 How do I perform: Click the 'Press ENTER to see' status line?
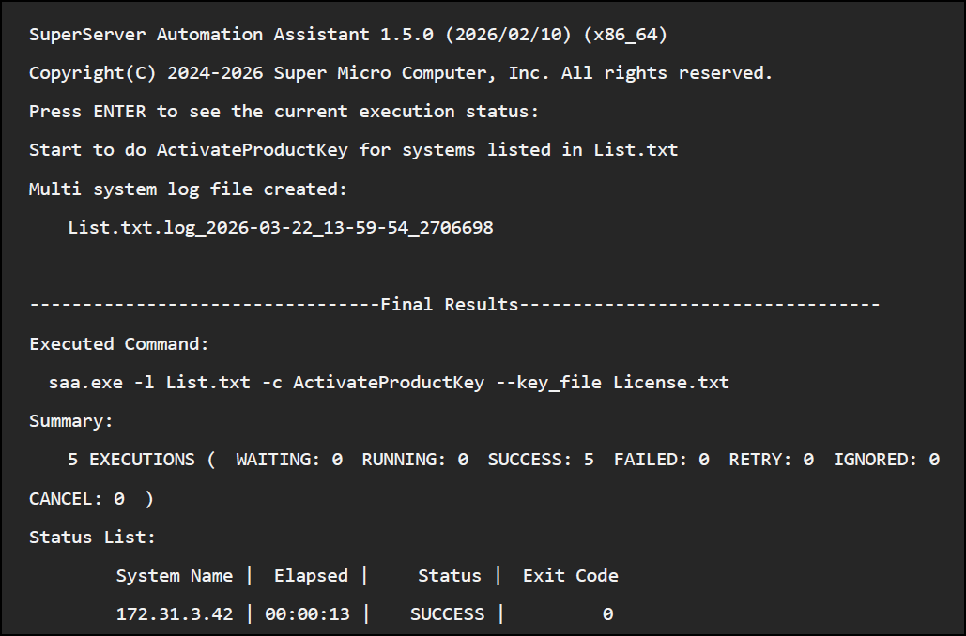click(284, 112)
